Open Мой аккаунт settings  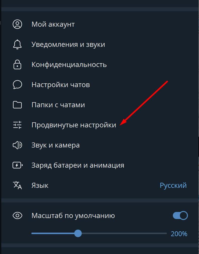[99, 24]
